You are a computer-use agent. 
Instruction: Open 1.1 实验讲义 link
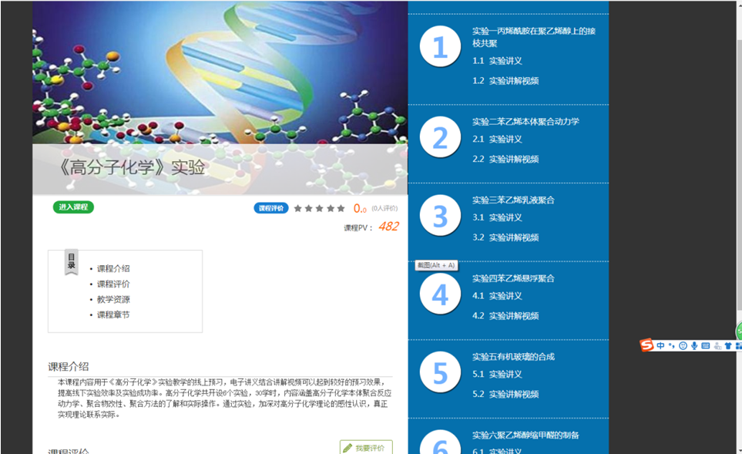coord(505,61)
